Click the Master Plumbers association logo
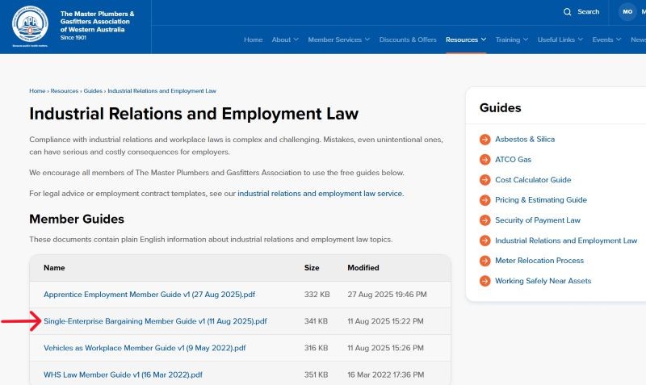The height and width of the screenshot is (385, 646). click(30, 24)
